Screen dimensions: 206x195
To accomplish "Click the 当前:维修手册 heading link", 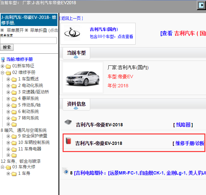I will 19,59.
